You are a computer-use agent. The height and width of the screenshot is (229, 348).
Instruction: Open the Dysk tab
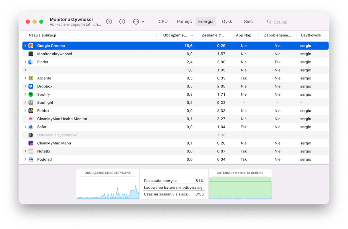227,21
